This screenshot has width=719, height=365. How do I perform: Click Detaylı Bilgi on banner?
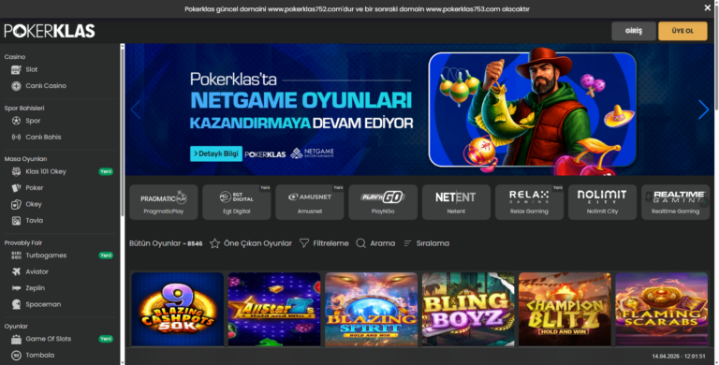[216, 153]
